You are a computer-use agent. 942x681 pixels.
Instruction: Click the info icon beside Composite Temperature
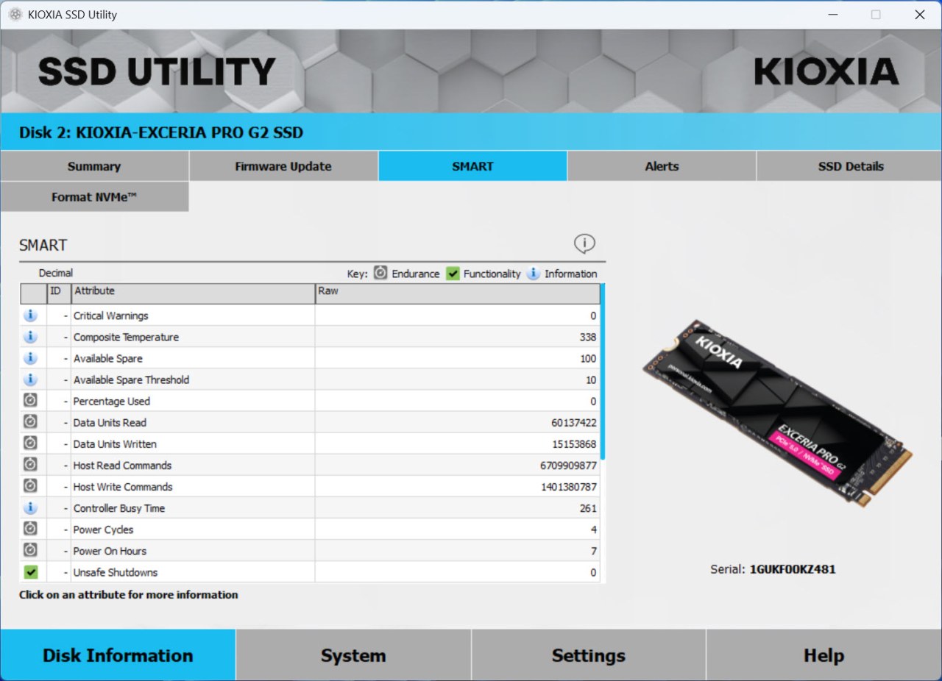click(30, 337)
